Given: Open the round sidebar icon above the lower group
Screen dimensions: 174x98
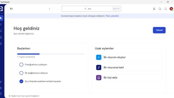Looking at the screenshot, I should [x=1, y=44].
